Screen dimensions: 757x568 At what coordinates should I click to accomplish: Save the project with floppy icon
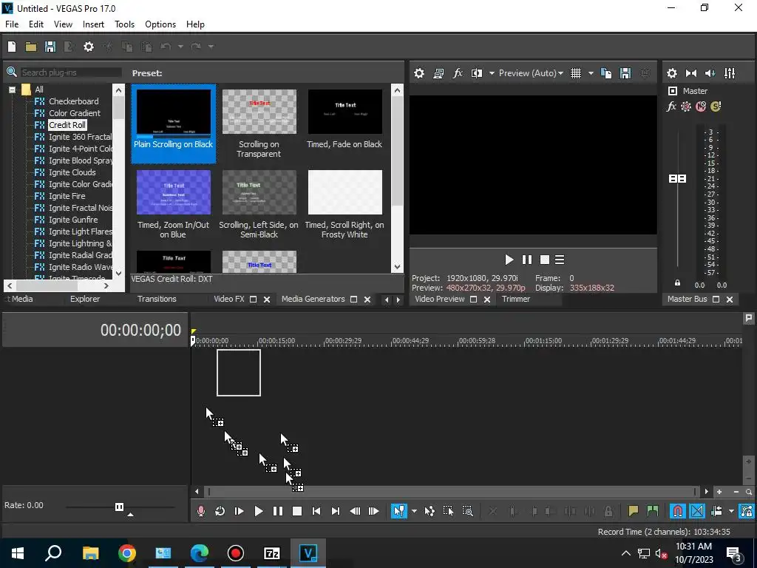50,47
